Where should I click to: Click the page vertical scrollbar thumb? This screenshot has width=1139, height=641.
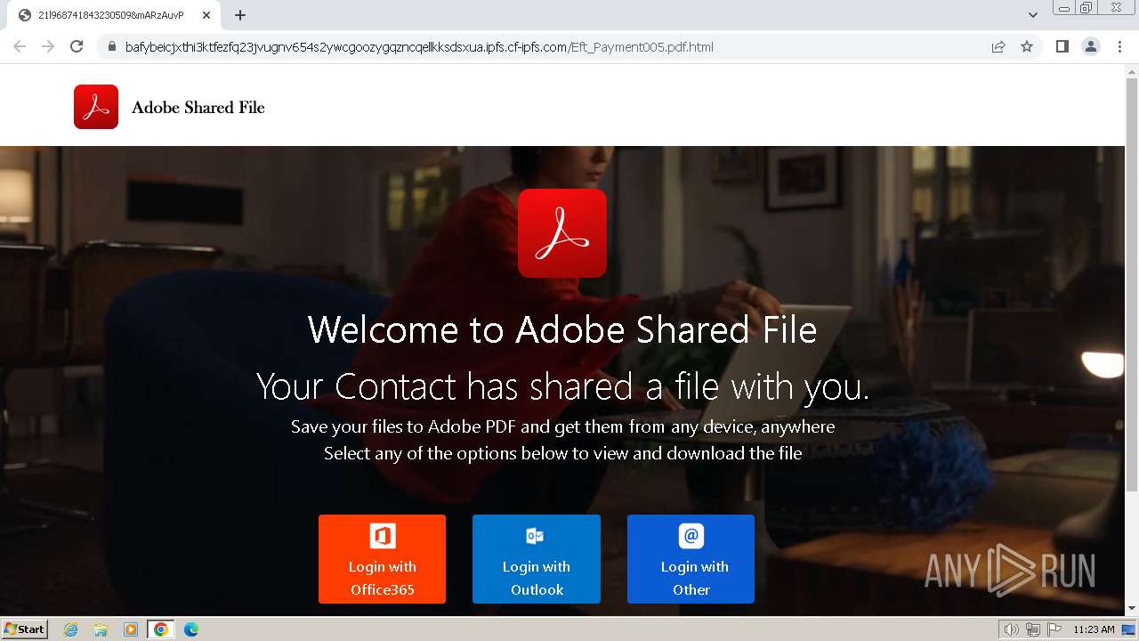(x=1132, y=284)
